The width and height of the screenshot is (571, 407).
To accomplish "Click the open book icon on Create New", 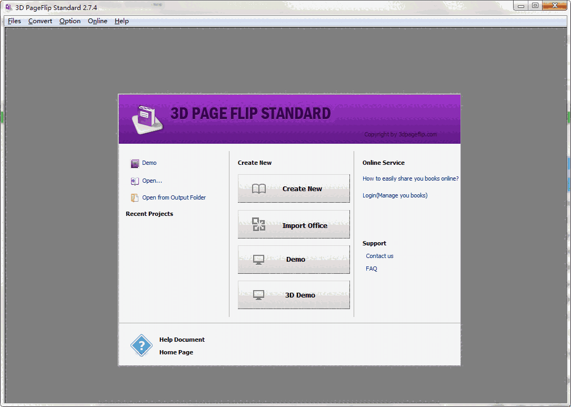I will 259,188.
